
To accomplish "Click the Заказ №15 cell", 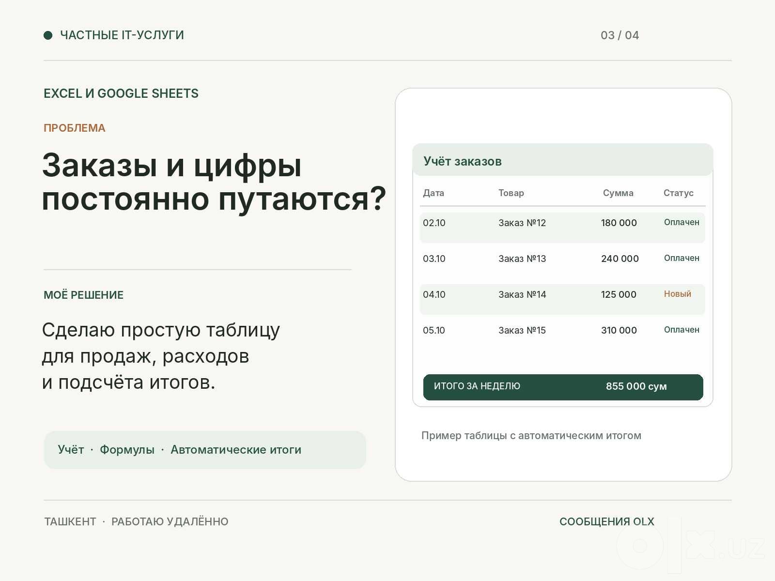I will coord(522,330).
